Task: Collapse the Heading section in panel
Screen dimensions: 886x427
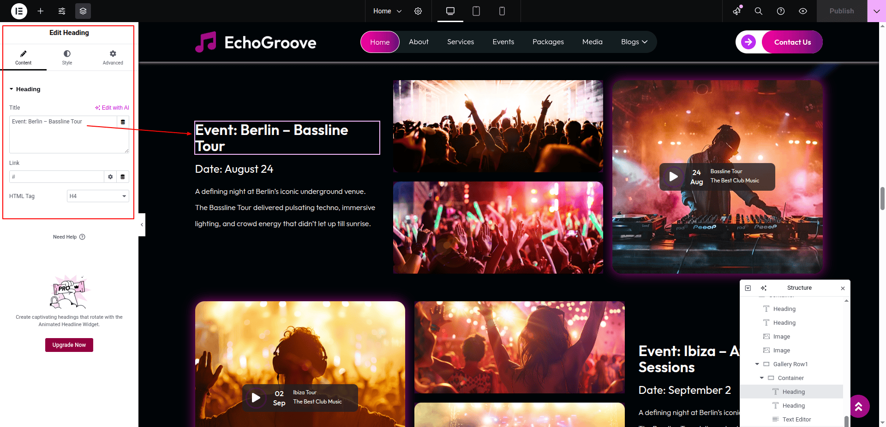Action: 12,89
